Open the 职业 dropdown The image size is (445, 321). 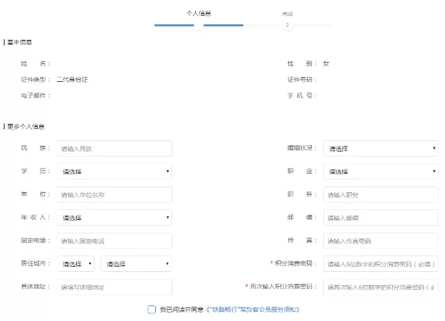[x=381, y=171]
